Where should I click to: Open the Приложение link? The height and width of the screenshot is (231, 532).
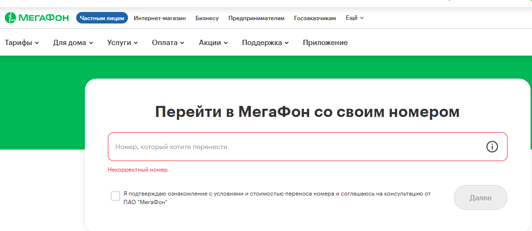pos(325,43)
